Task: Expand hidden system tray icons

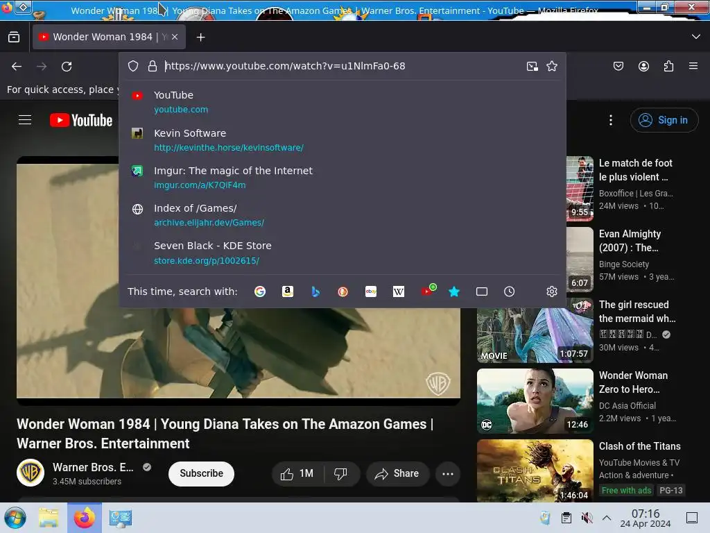Action: point(607,518)
